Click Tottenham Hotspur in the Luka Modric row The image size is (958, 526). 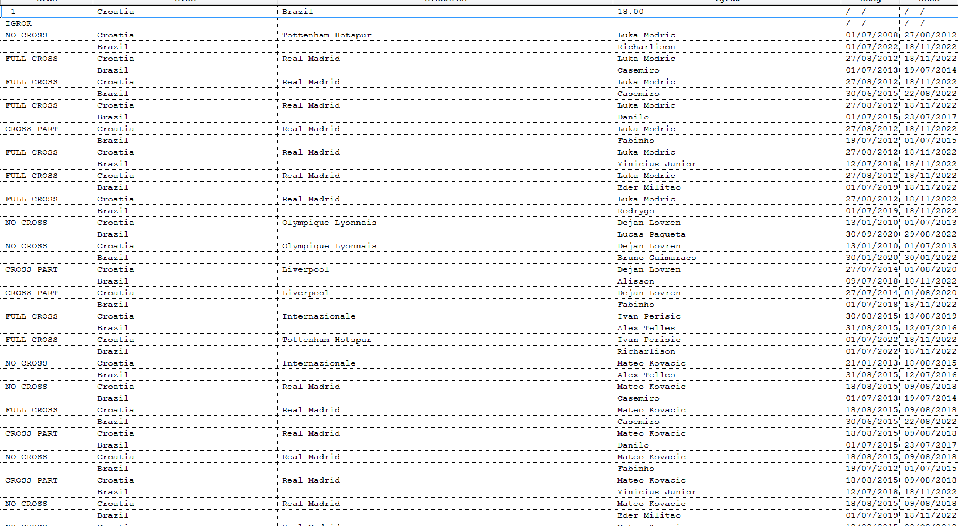[327, 35]
